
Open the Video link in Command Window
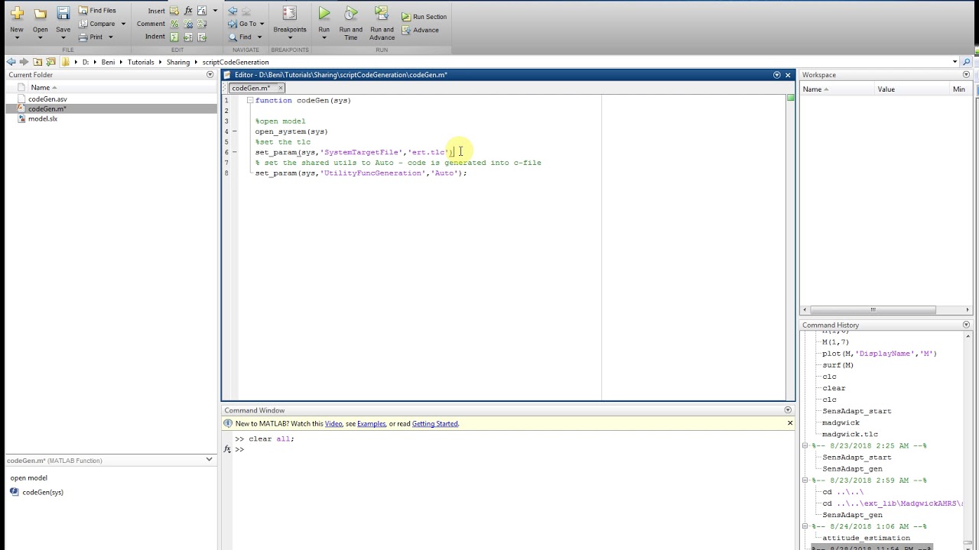click(x=333, y=424)
